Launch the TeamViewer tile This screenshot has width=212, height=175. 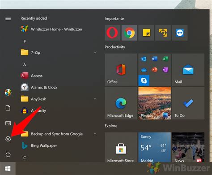tap(180, 33)
